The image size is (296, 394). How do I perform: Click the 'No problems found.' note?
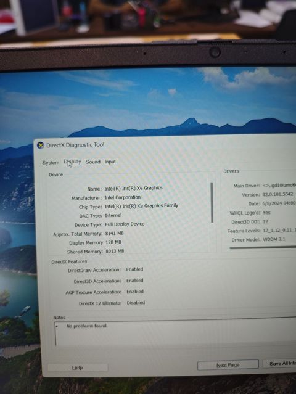click(x=87, y=326)
